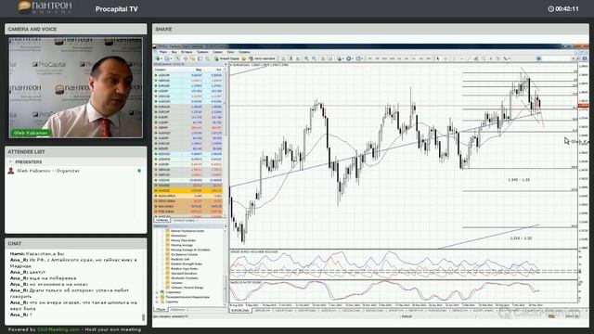Image resolution: width=594 pixels, height=334 pixels.
Task: Select the vertical line drawing tool
Action: point(454,58)
